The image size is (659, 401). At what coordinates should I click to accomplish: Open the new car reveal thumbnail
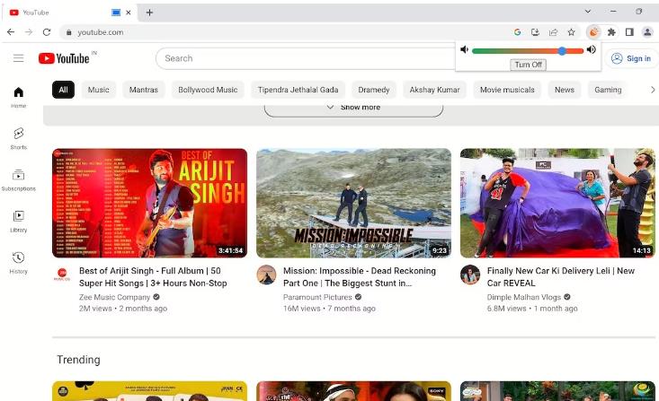point(557,203)
